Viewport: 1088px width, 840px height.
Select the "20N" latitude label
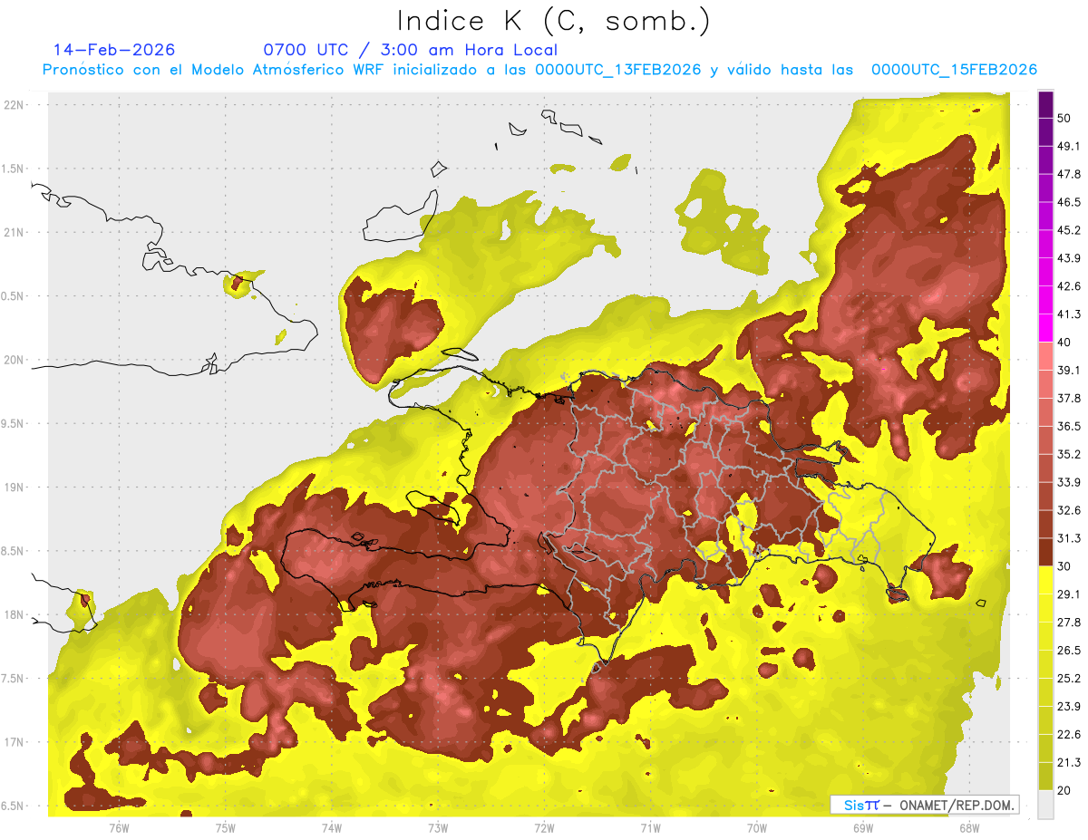(x=15, y=361)
